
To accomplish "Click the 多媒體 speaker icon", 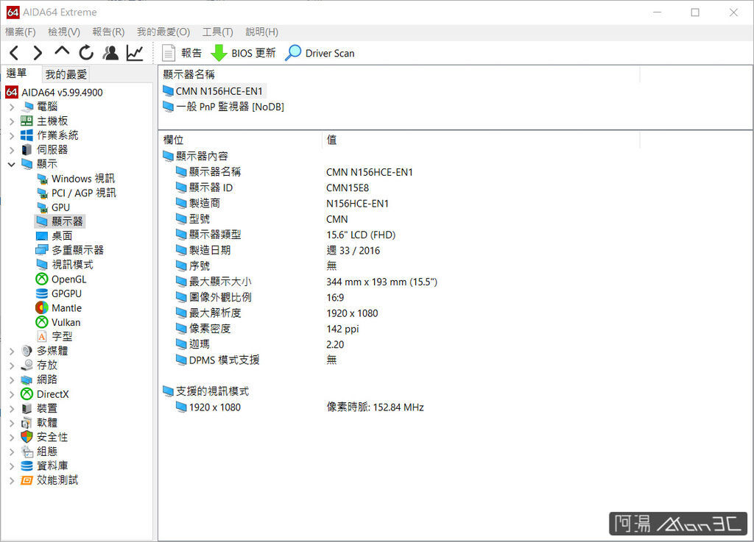I will tap(27, 351).
